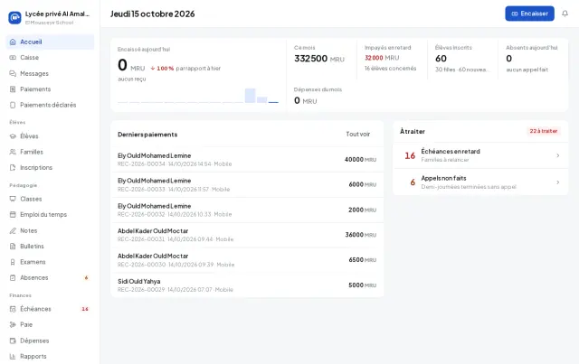The width and height of the screenshot is (579, 364).
Task: Open Sidi Ould Yahya payment row
Action: click(x=247, y=285)
